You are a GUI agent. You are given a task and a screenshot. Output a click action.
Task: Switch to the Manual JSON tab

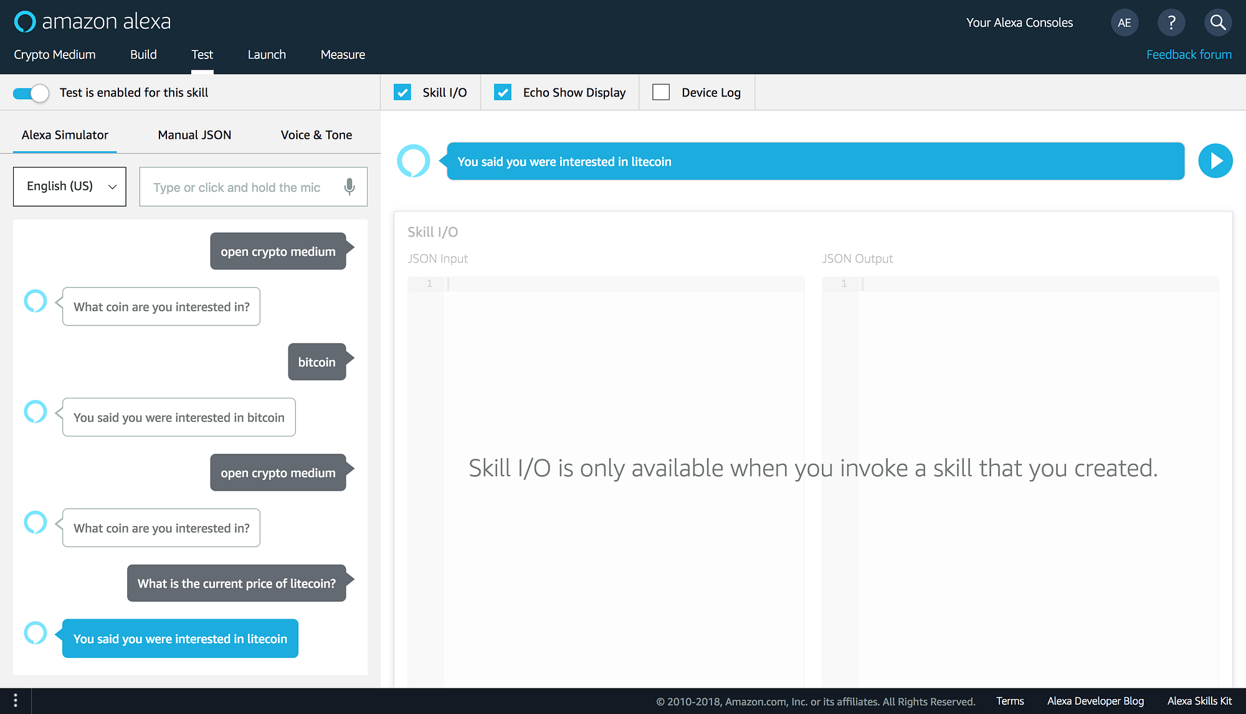coord(194,135)
